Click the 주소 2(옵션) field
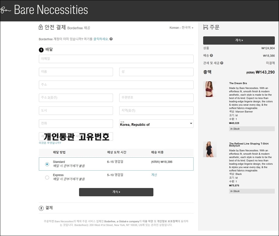Image resolution: width=279 pixels, height=236 pixels. click(76, 98)
